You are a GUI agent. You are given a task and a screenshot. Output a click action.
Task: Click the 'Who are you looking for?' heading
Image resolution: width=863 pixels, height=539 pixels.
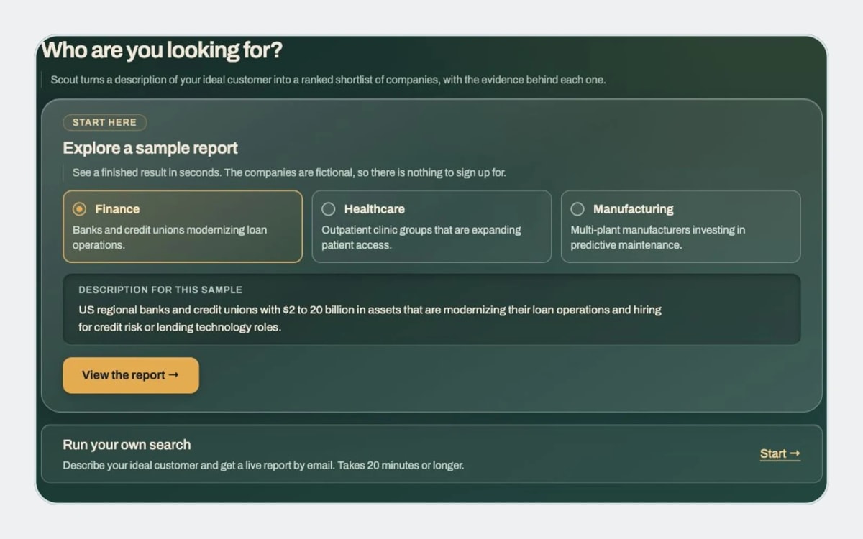click(162, 50)
